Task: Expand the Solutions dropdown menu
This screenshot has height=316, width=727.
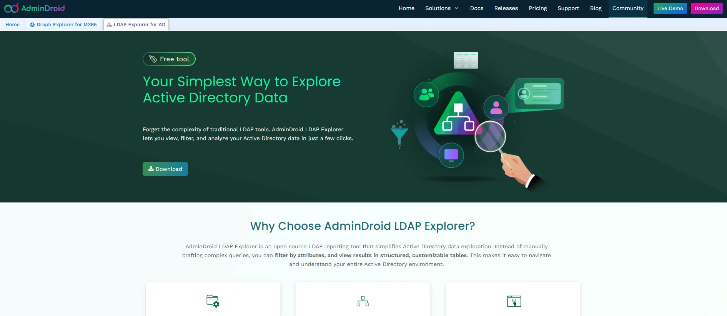Action: [442, 8]
